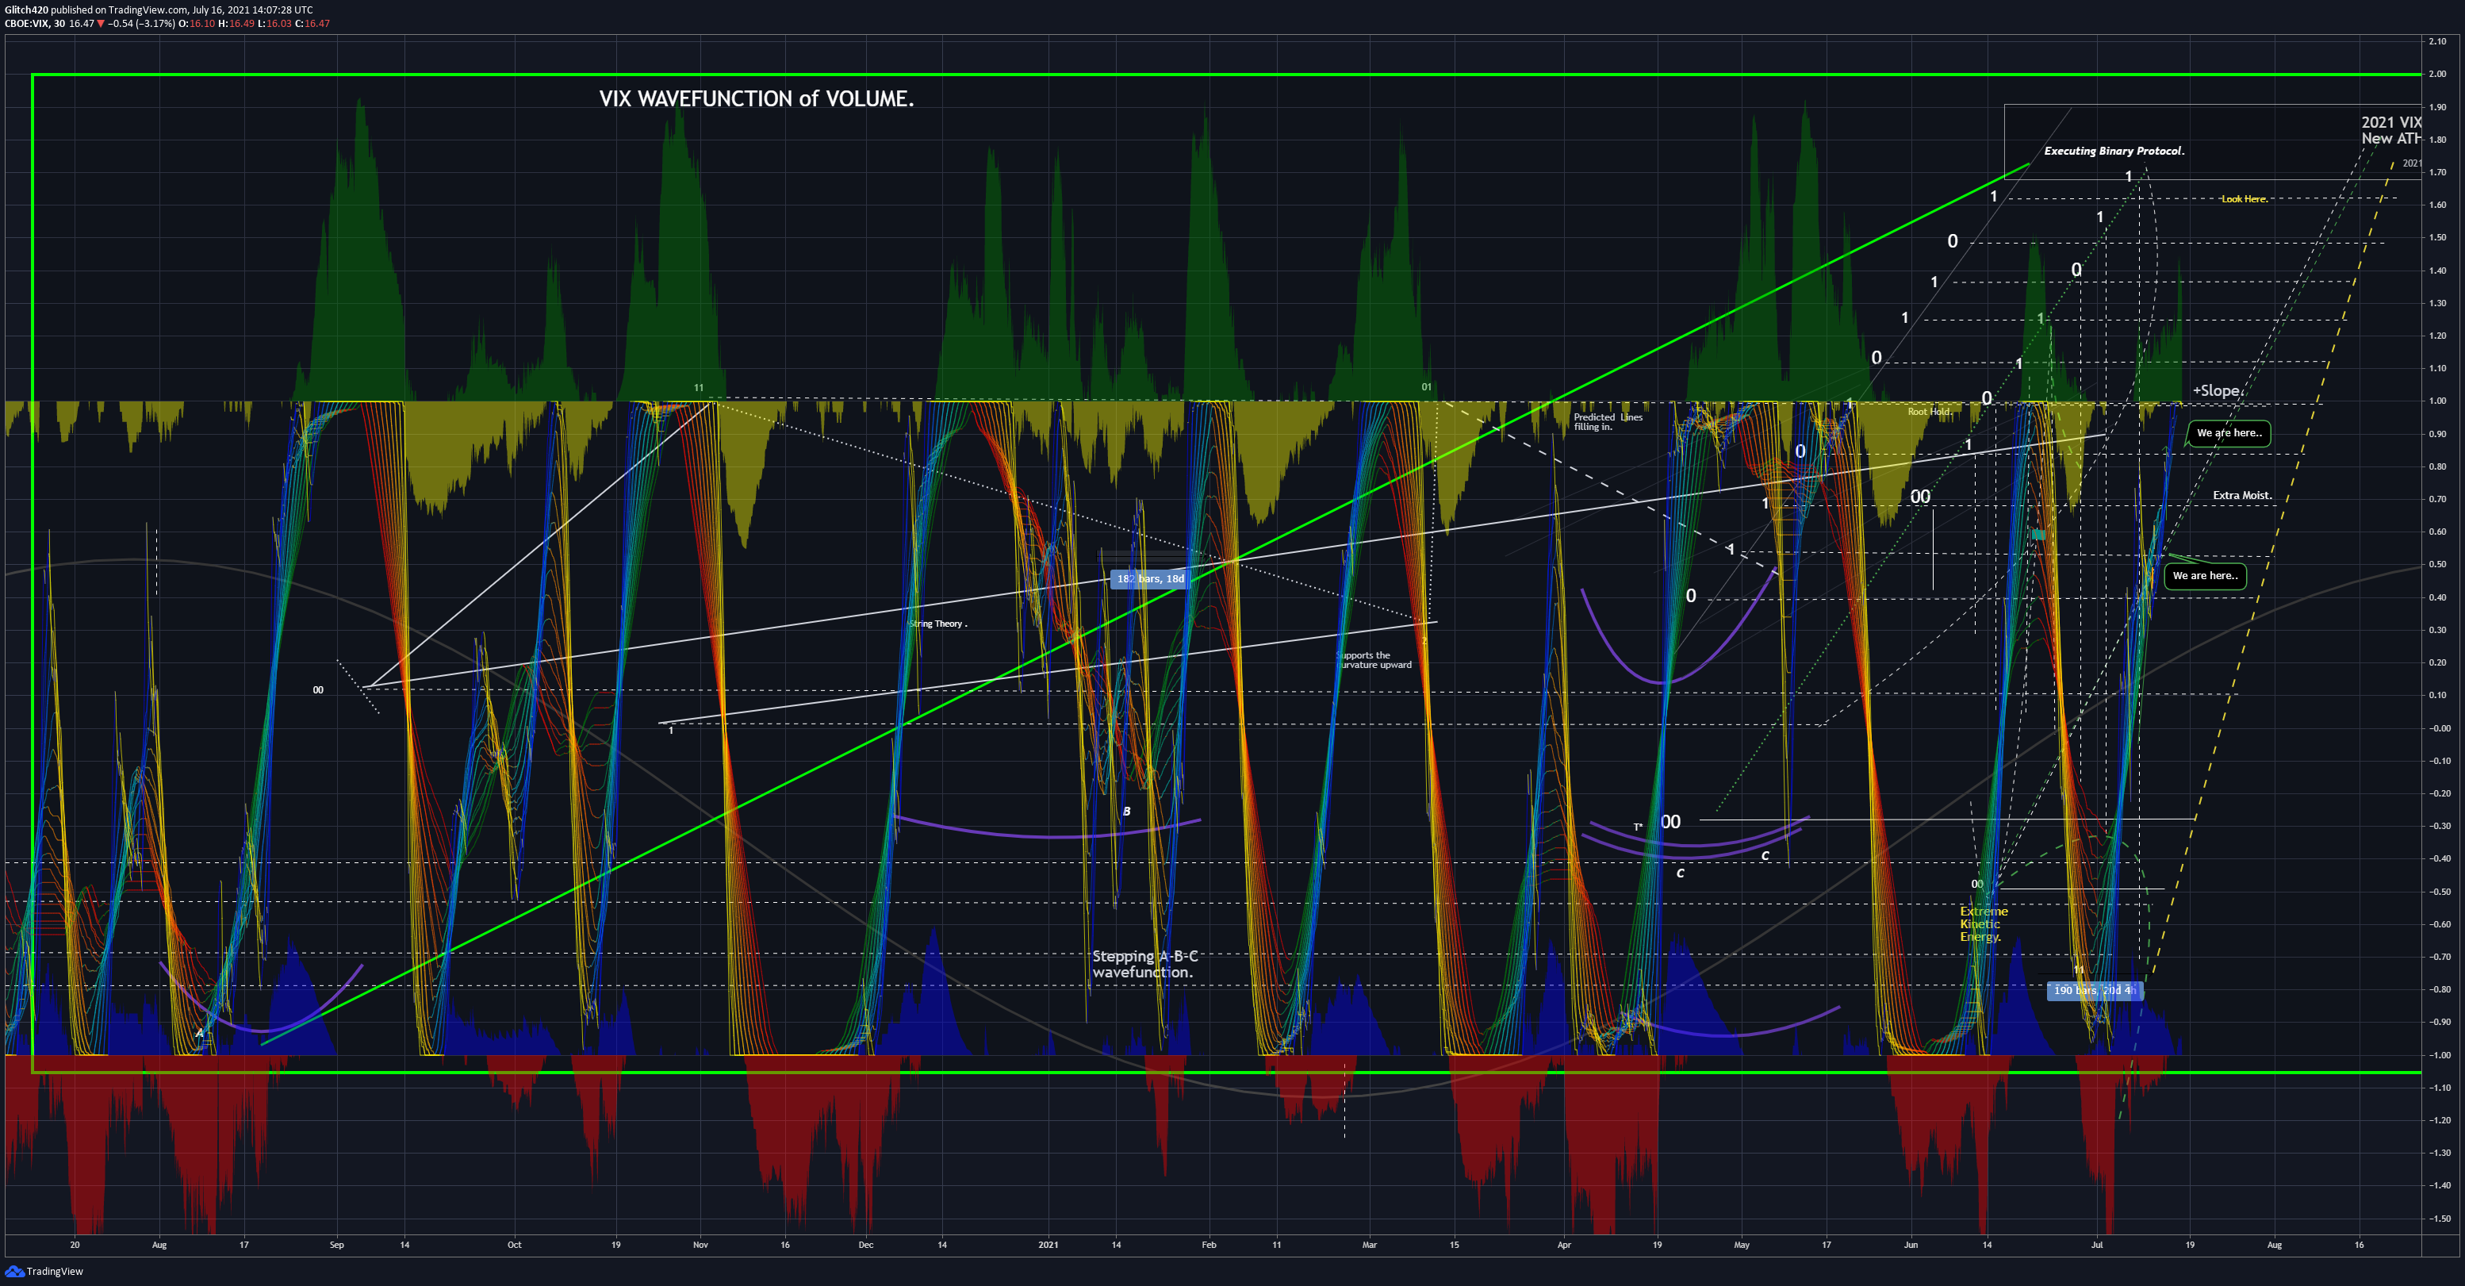Click the '-1.50' price axis value
Screen dimensions: 2465x1286
click(x=2439, y=1219)
